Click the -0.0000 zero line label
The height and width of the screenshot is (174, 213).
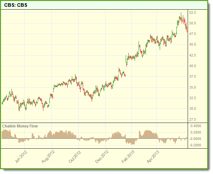pos(195,139)
